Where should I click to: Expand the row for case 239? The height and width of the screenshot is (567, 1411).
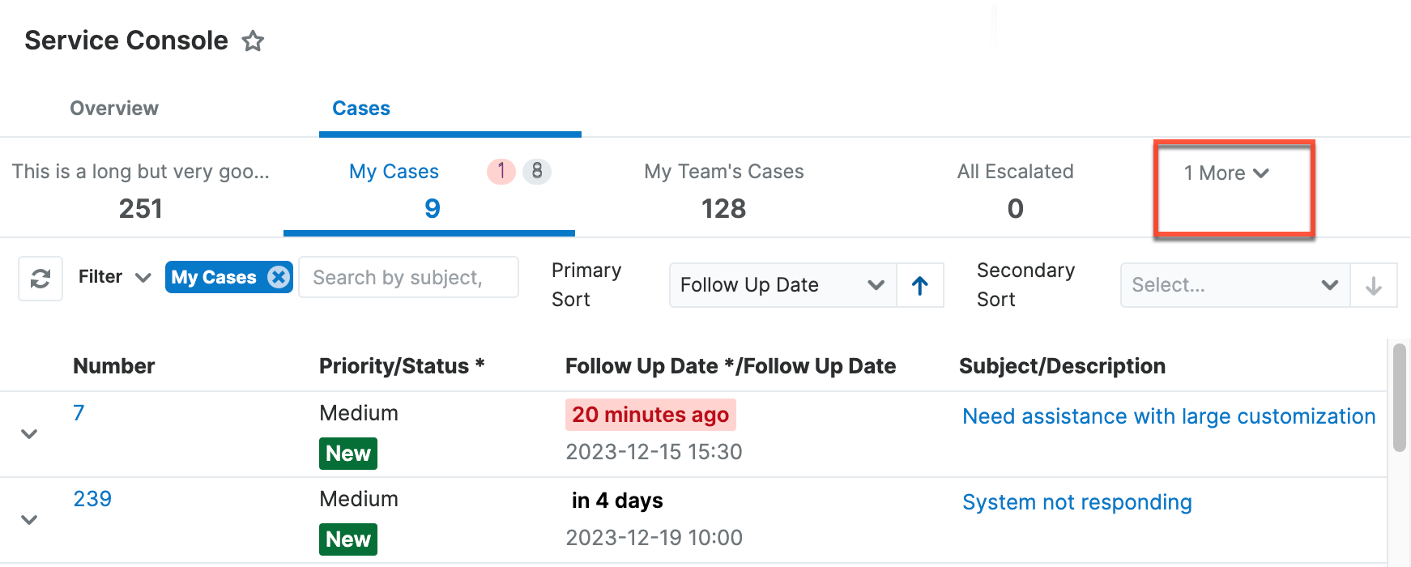point(29,520)
